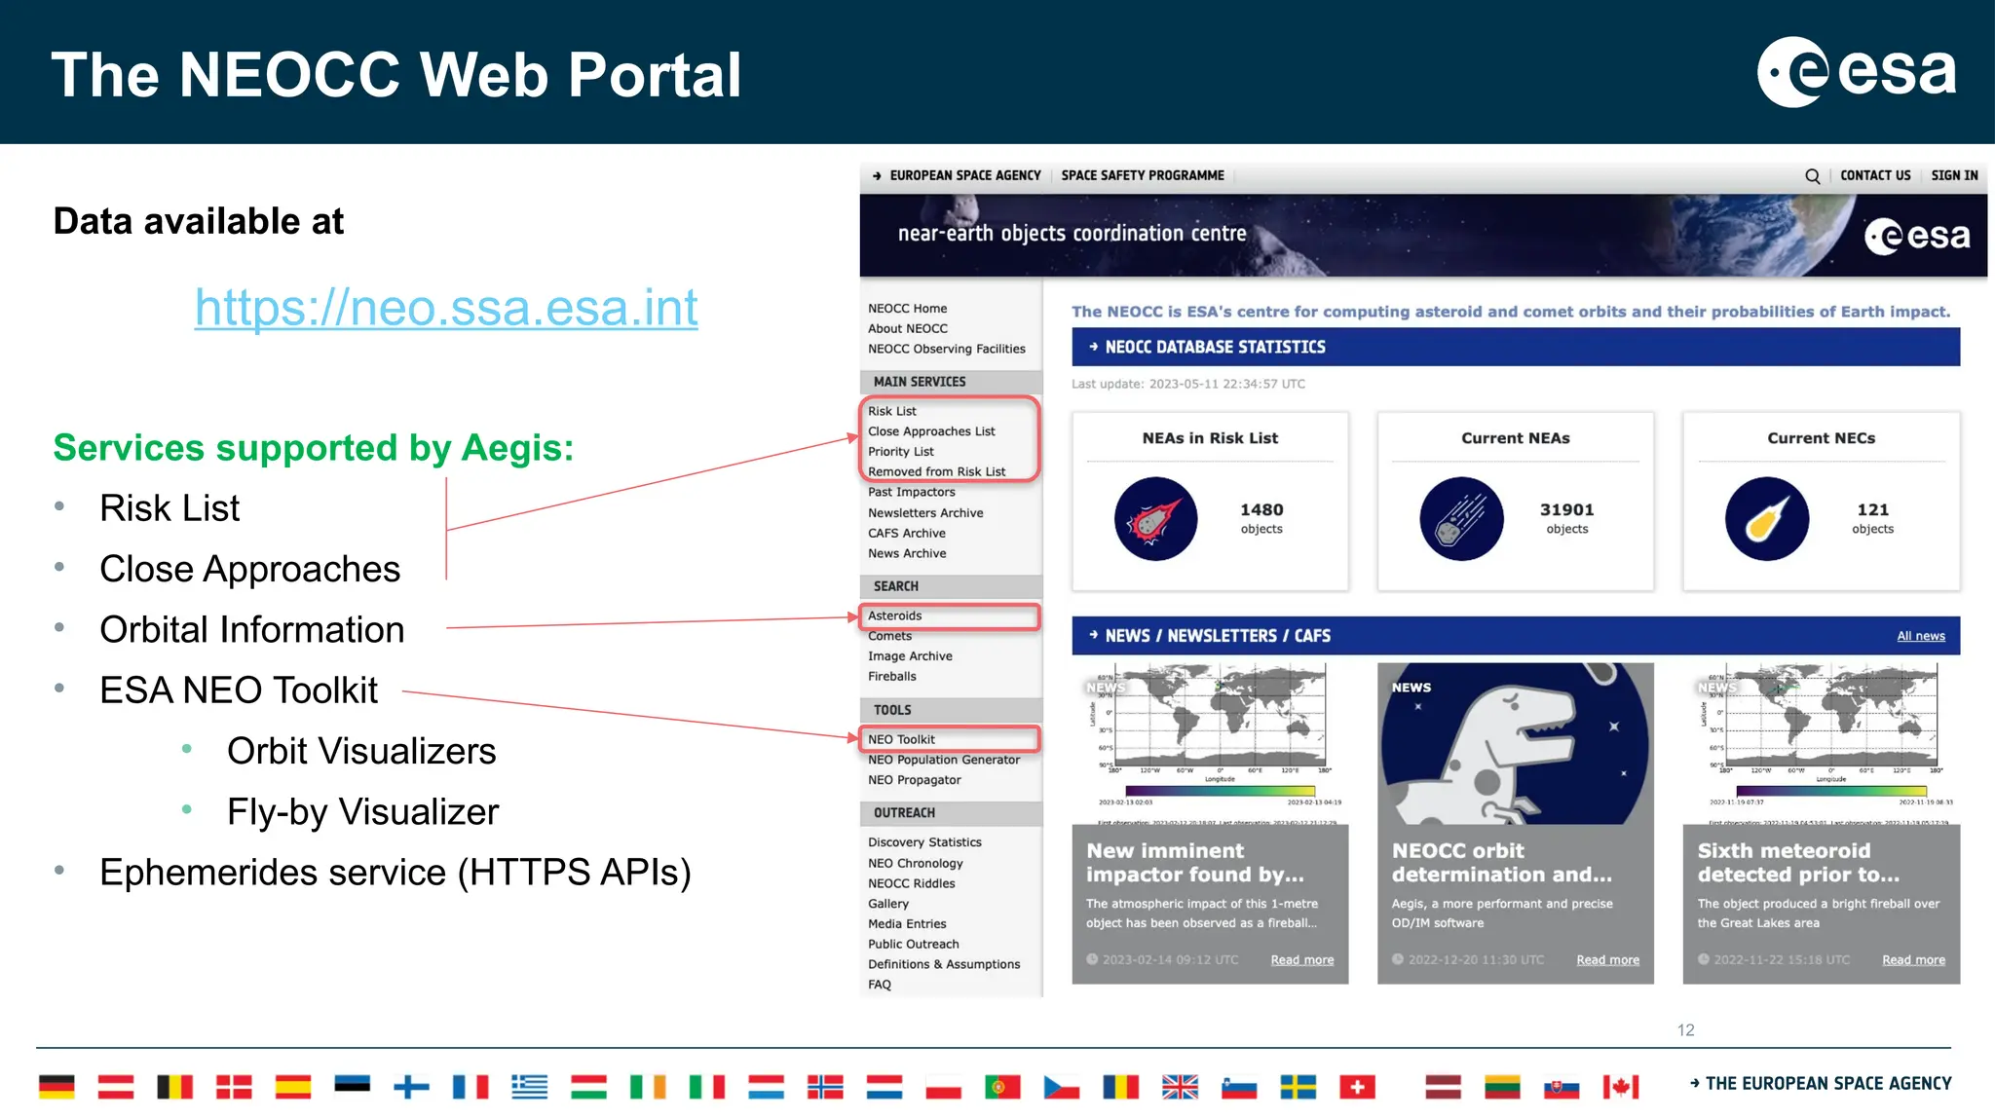
Task: Open CAFS Archive
Action: (x=906, y=534)
